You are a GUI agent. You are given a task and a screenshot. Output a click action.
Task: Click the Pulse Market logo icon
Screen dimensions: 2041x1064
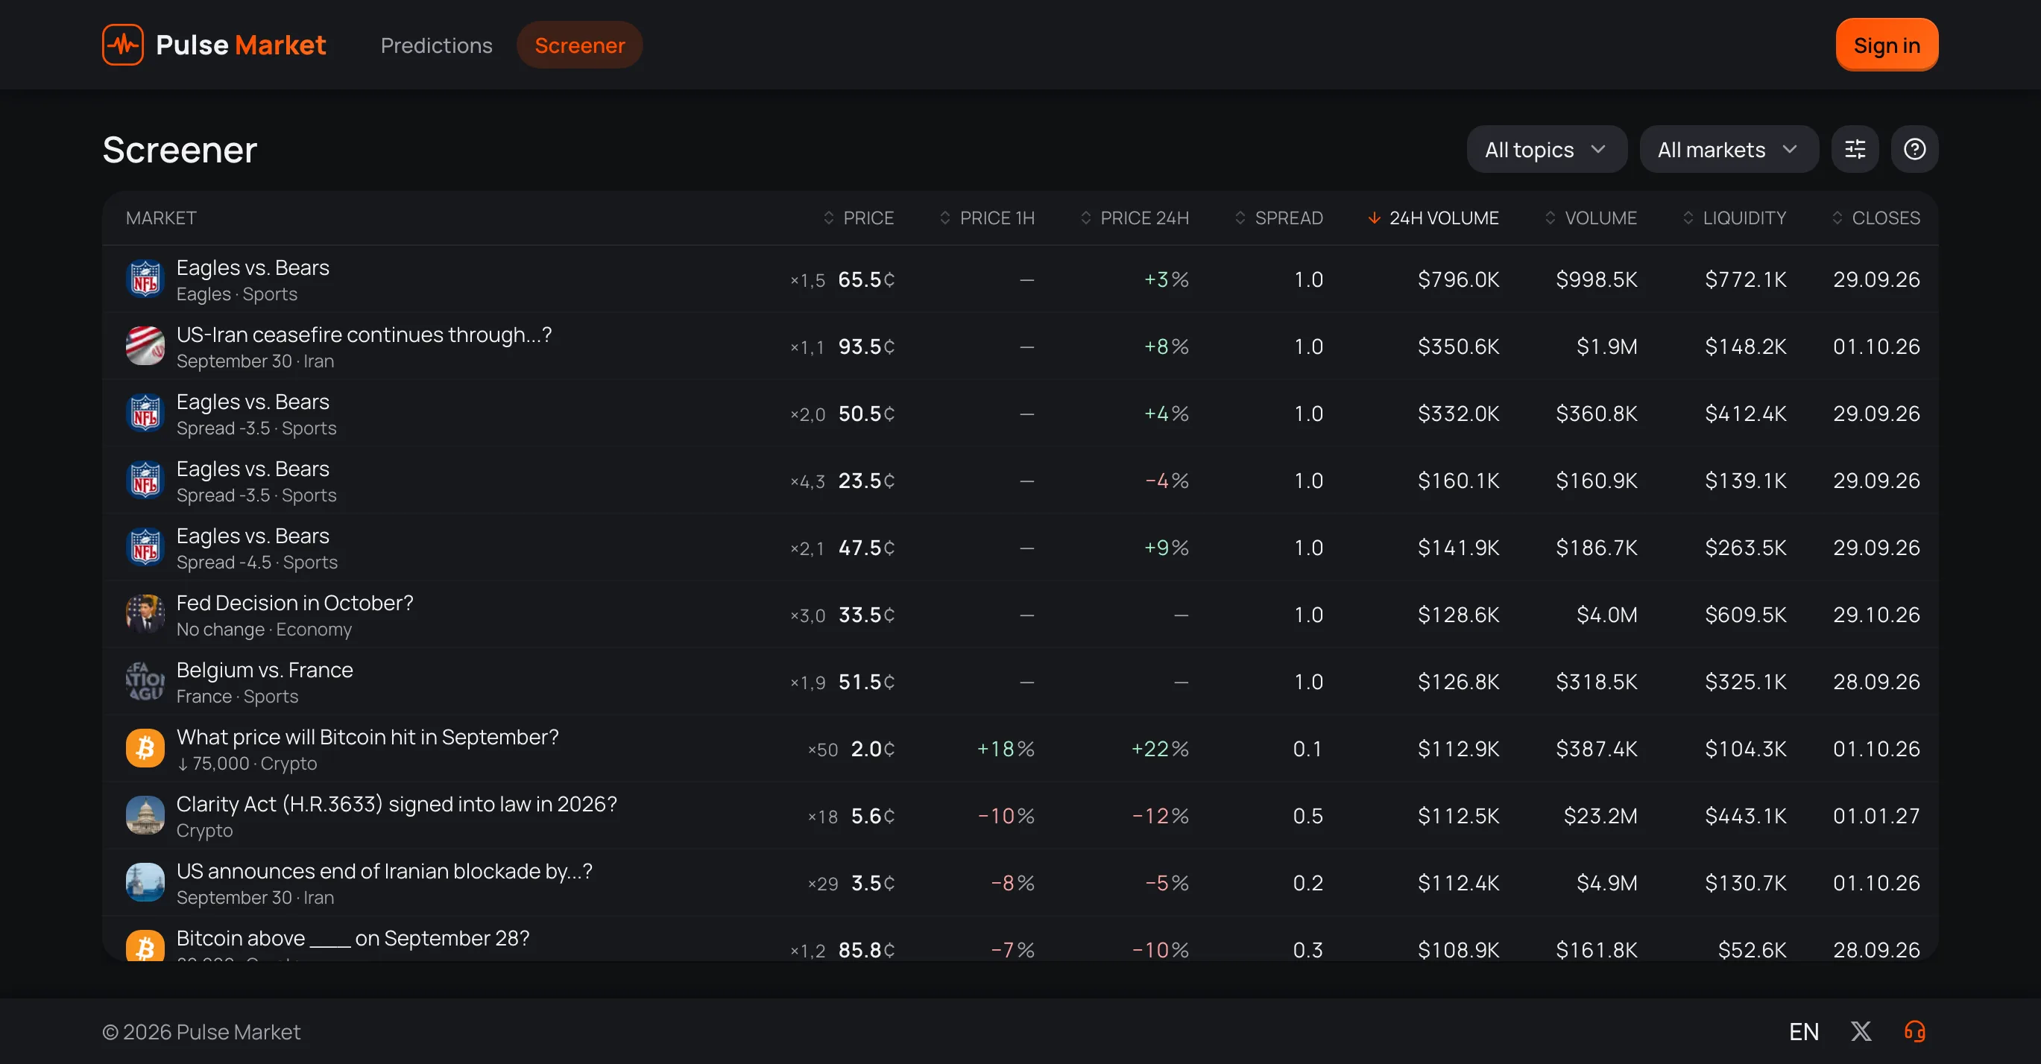(123, 45)
